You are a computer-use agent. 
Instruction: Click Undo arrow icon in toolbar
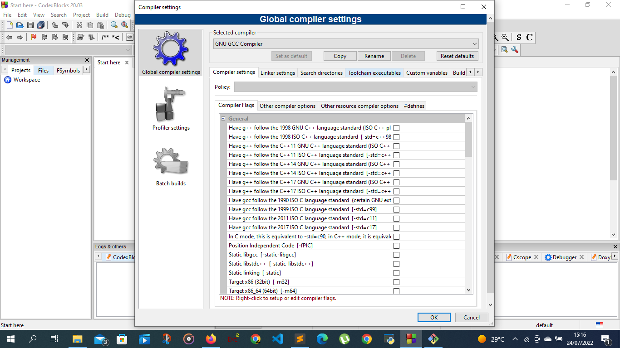click(x=54, y=25)
